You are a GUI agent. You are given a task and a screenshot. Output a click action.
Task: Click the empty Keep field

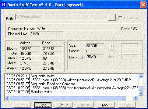(130, 51)
